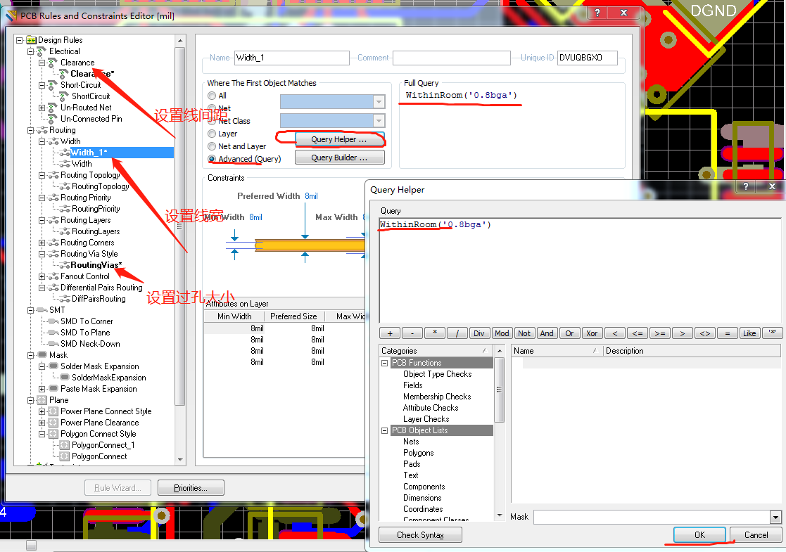Open the Query Helper button
This screenshot has height=552, width=786.
pos(339,139)
